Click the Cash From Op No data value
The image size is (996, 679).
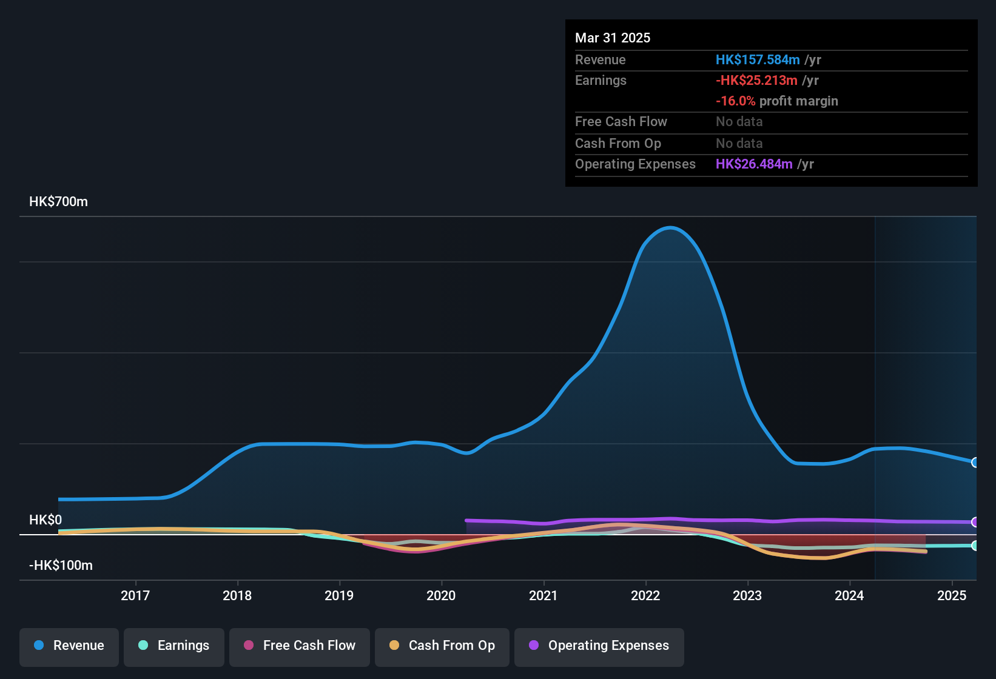coord(739,143)
